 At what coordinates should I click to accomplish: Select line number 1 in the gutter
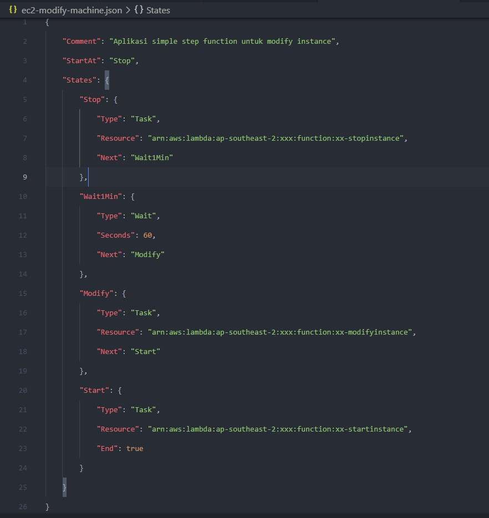(24, 22)
